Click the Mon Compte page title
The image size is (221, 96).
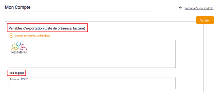18,7
